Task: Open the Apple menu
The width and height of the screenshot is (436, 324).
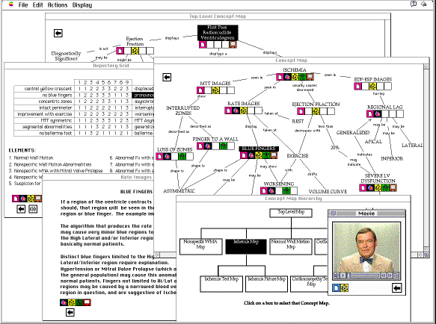Action: (x=11, y=4)
